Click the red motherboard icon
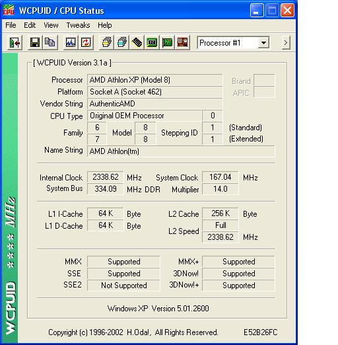This screenshot has width=338, height=345. click(x=182, y=42)
